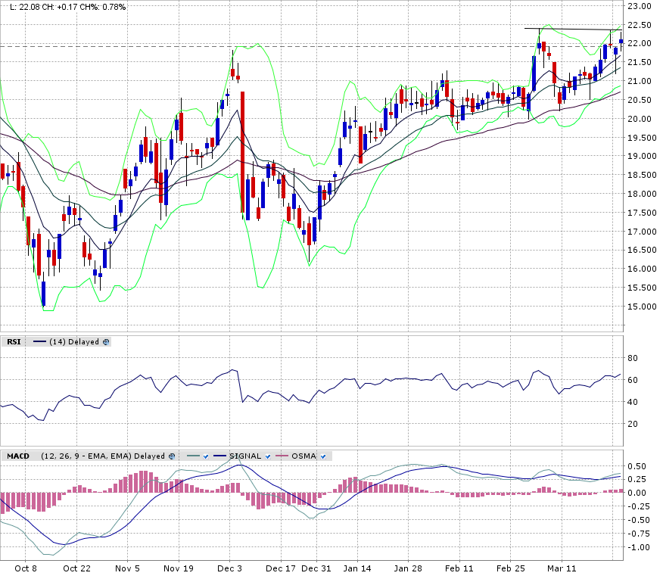Click the "L: 22.08" value at top

pos(25,7)
